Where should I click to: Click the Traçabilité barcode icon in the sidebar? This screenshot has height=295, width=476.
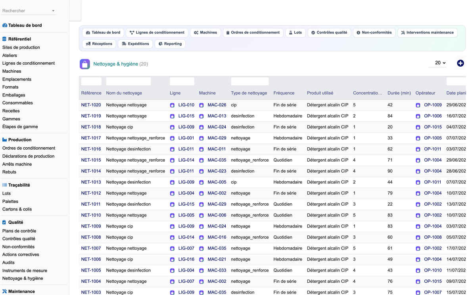(5, 185)
